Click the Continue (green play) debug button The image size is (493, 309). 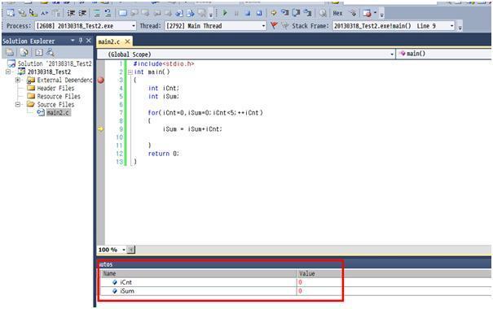[225, 13]
